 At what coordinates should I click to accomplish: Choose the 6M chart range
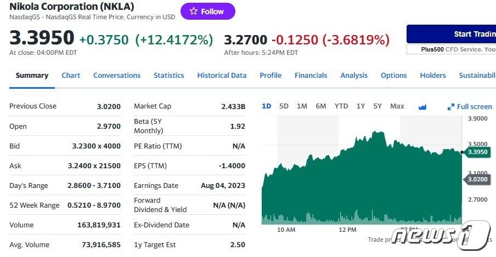pos(321,106)
